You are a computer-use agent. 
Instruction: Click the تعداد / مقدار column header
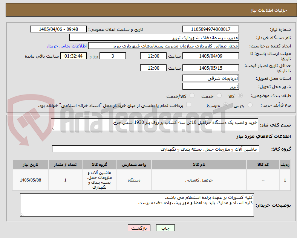tap(65, 165)
